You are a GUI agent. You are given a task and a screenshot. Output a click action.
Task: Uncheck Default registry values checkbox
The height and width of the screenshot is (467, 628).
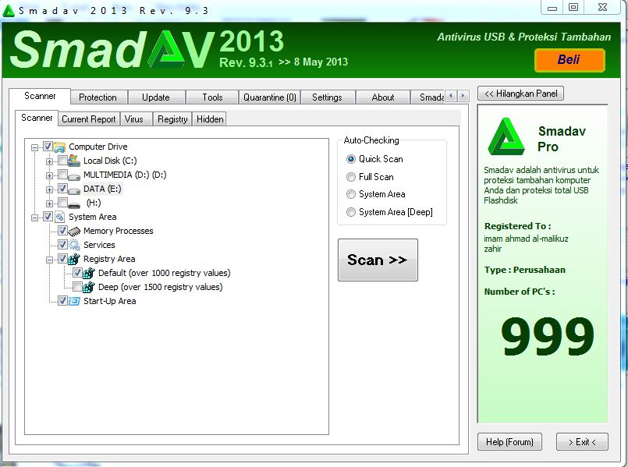click(77, 273)
